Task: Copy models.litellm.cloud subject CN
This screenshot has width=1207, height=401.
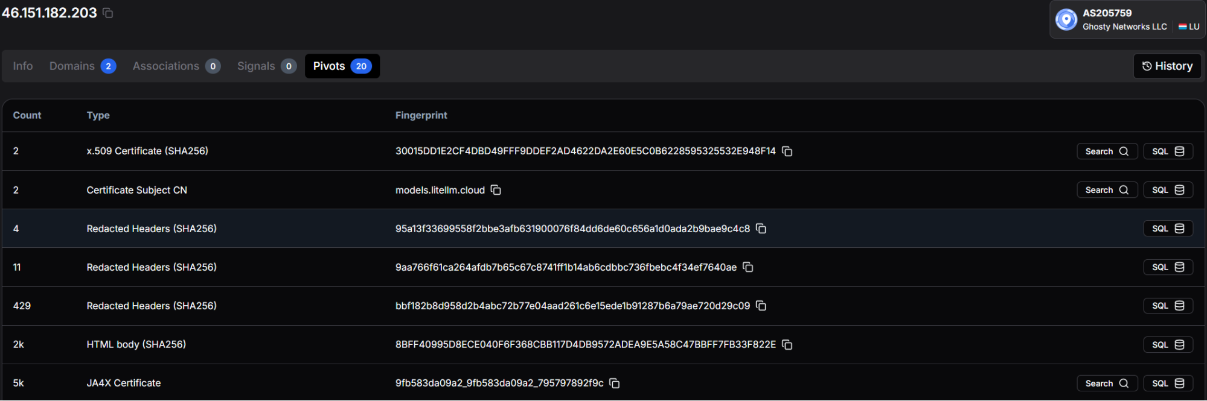Action: (496, 190)
